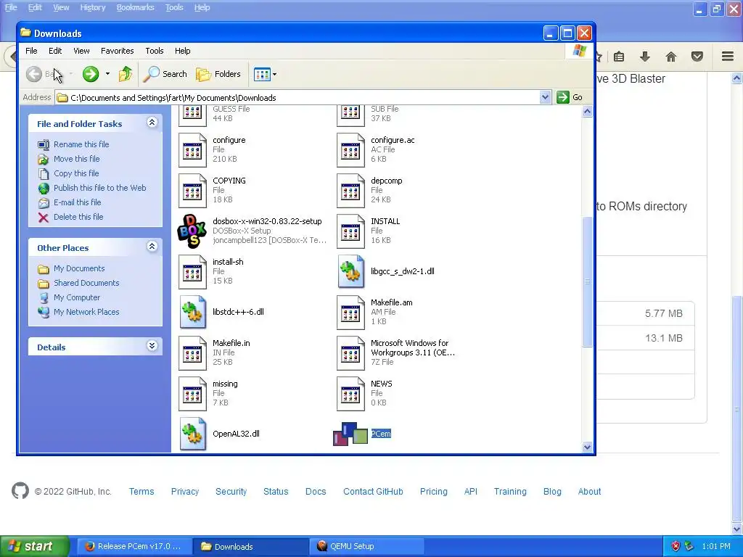Go up one folder level icon
This screenshot has height=557, width=743.
[x=126, y=74]
